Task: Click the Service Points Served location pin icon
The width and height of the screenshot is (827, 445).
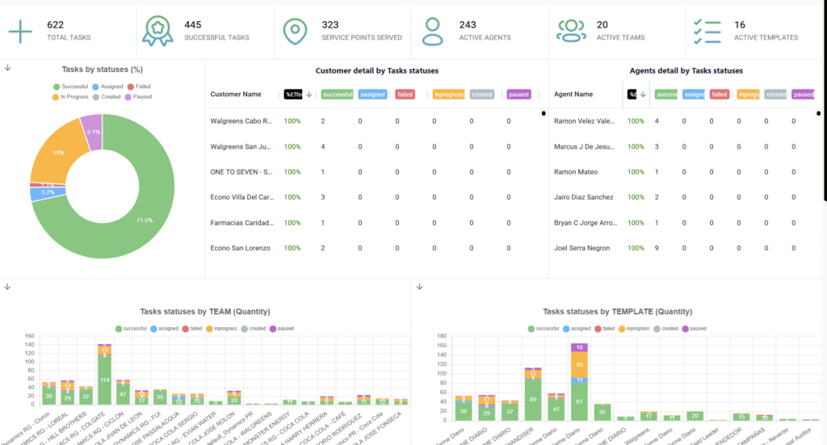Action: pos(295,31)
